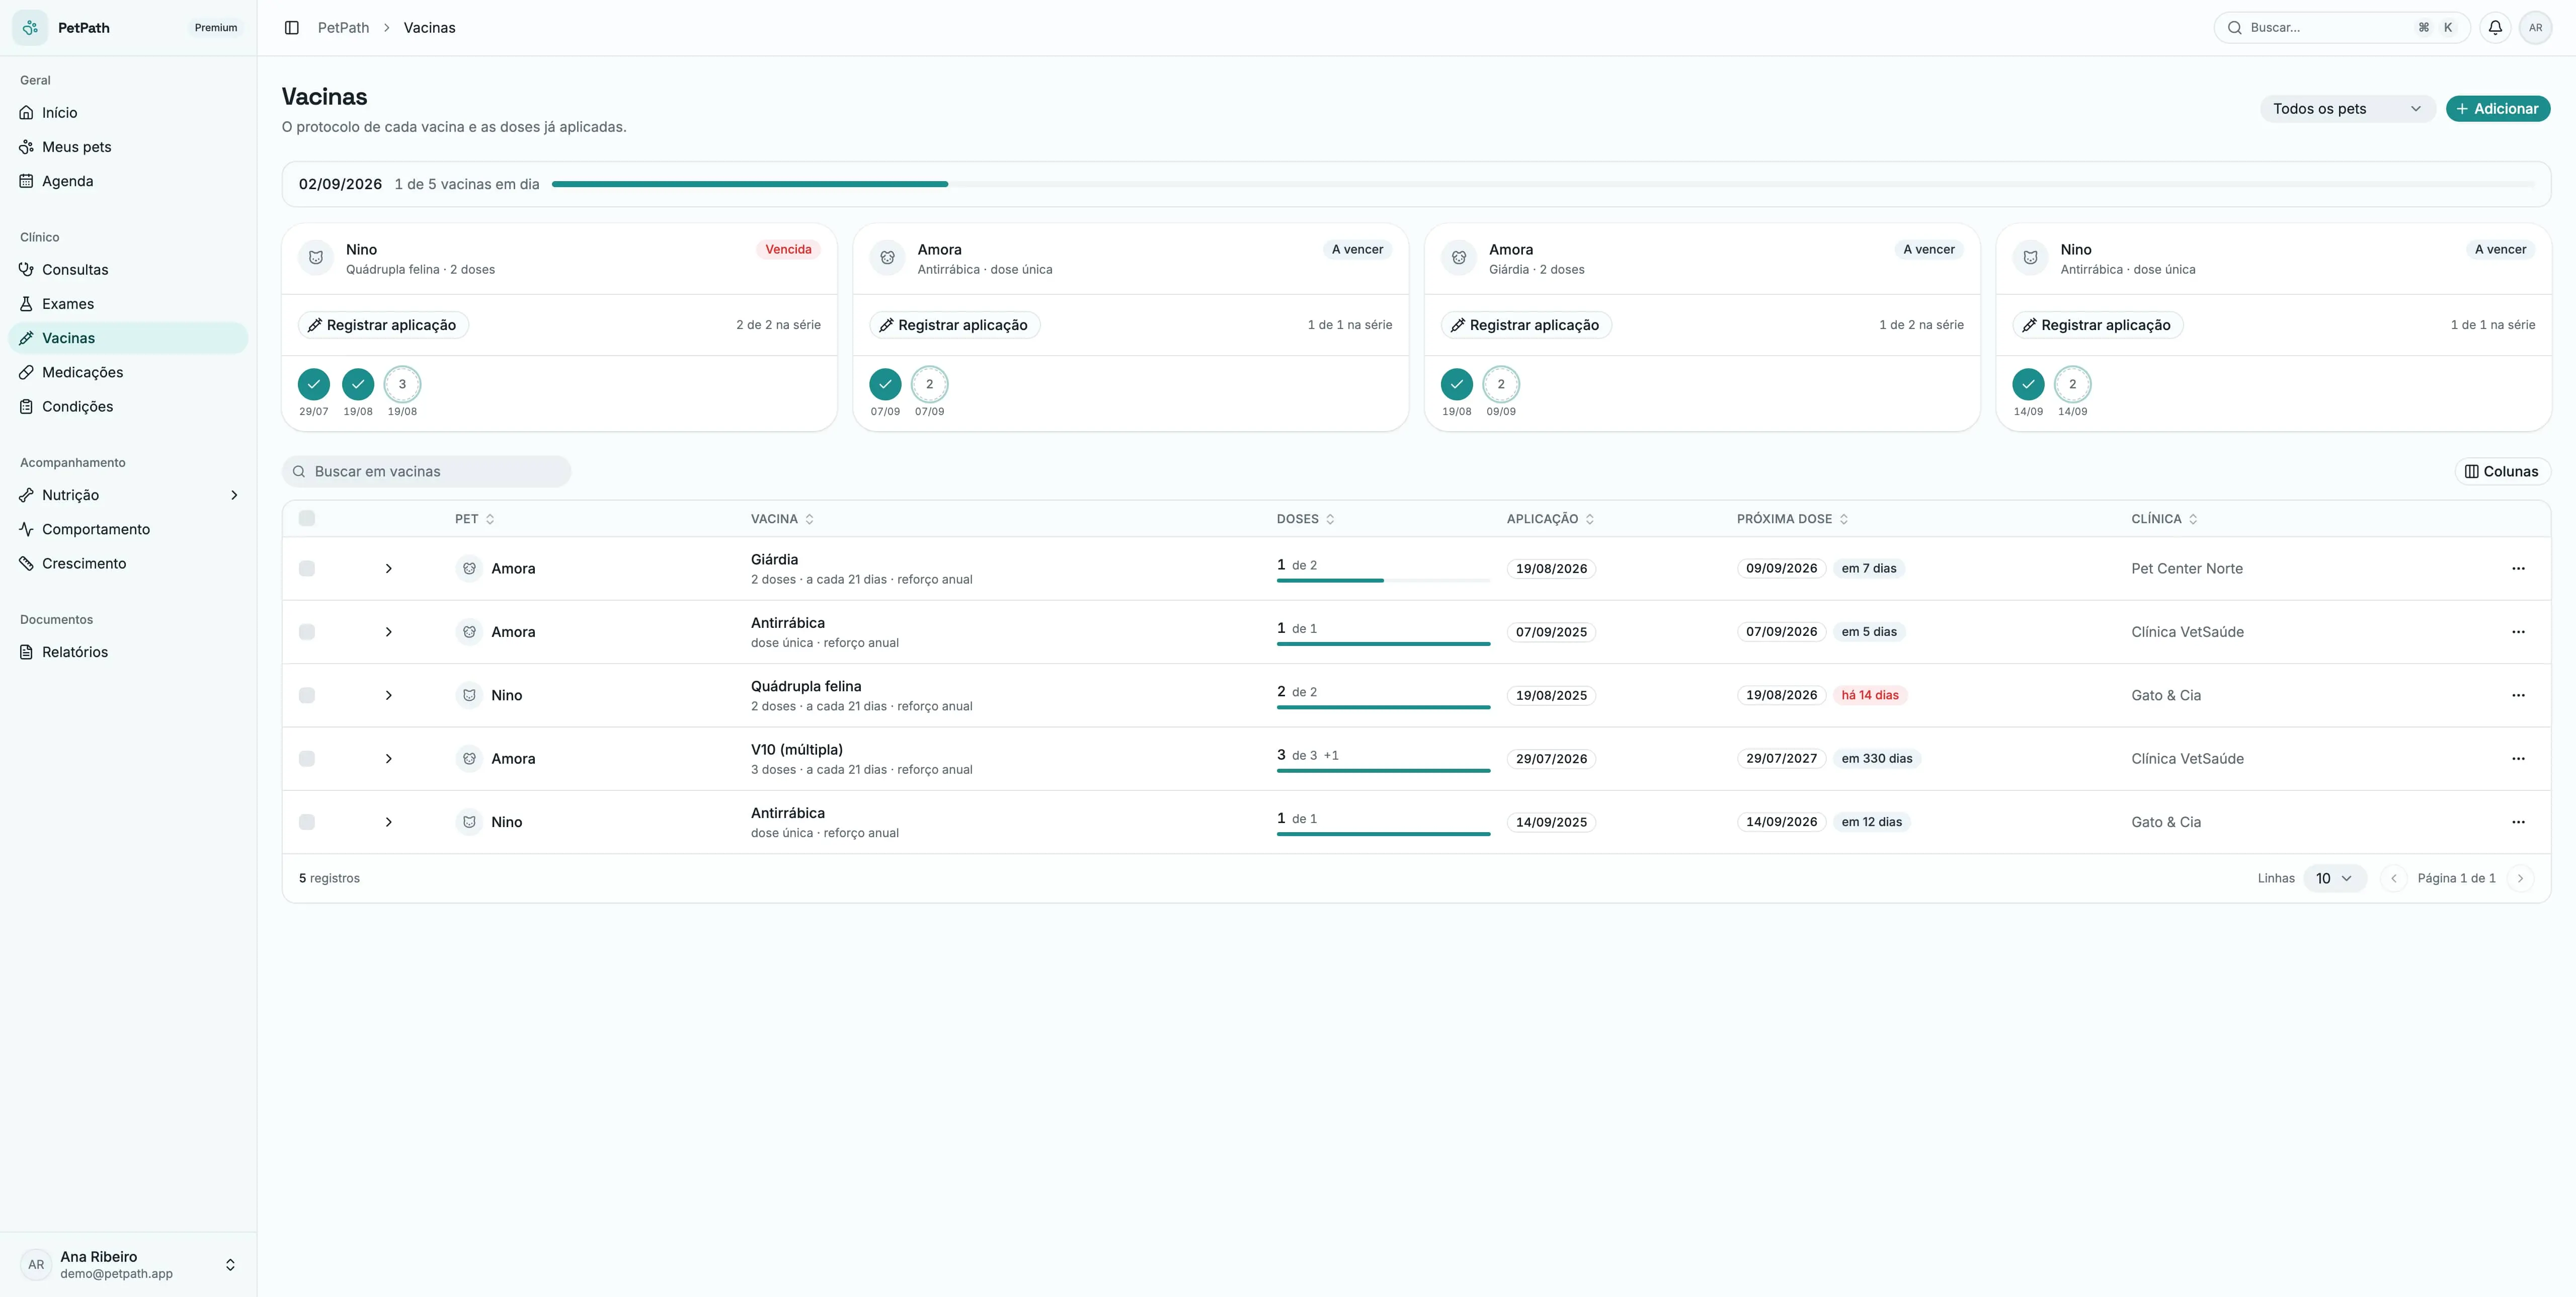Select all rows with header checkbox
Viewport: 2576px width, 1297px height.
pos(307,518)
